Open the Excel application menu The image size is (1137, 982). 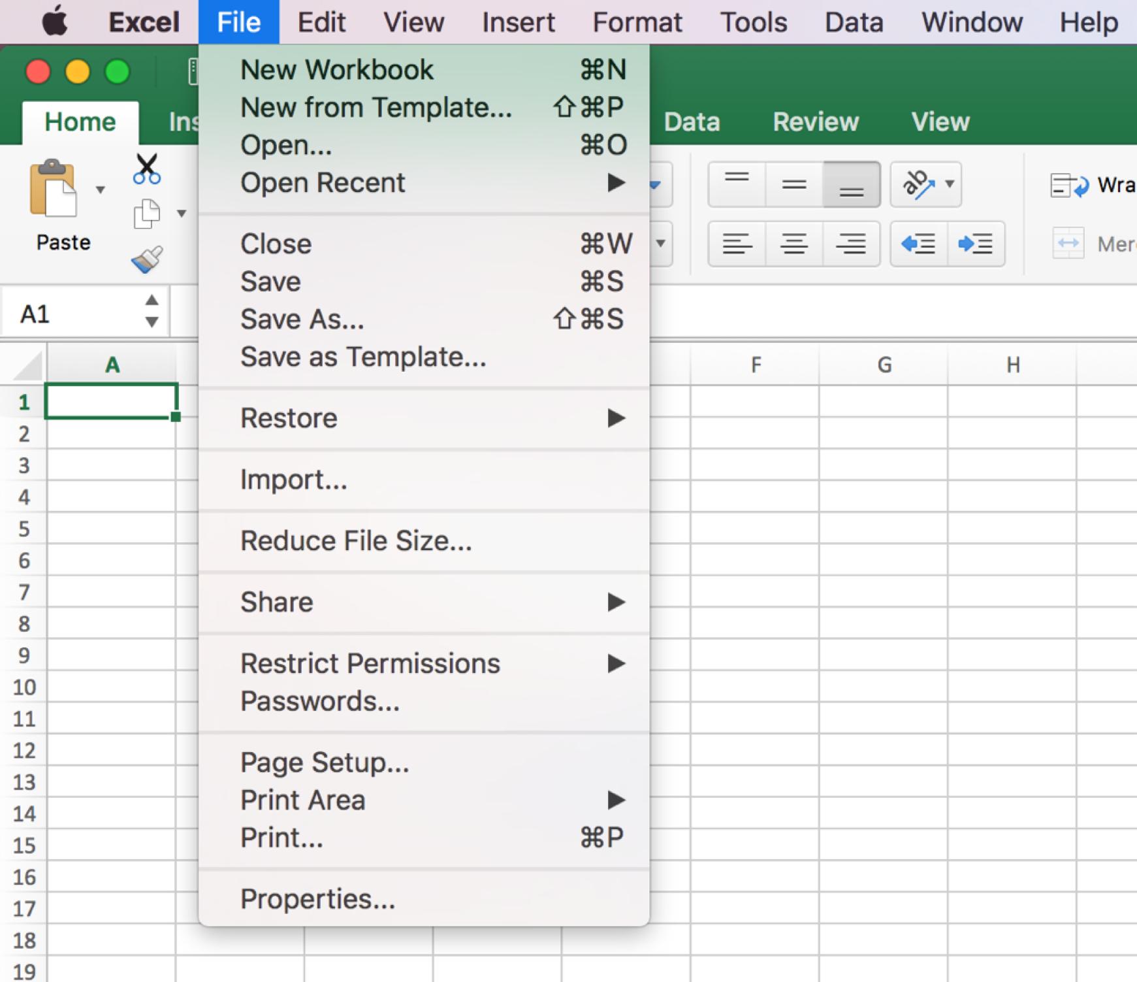coord(144,22)
